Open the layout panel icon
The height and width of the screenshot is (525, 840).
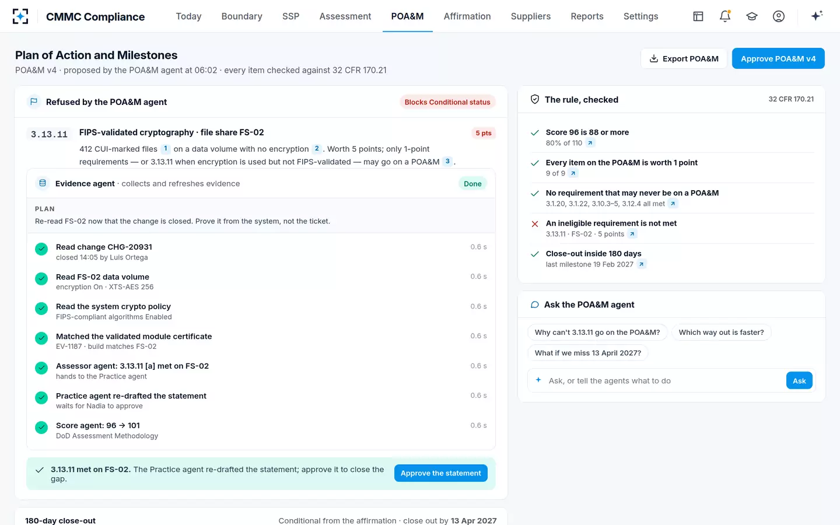(x=698, y=16)
